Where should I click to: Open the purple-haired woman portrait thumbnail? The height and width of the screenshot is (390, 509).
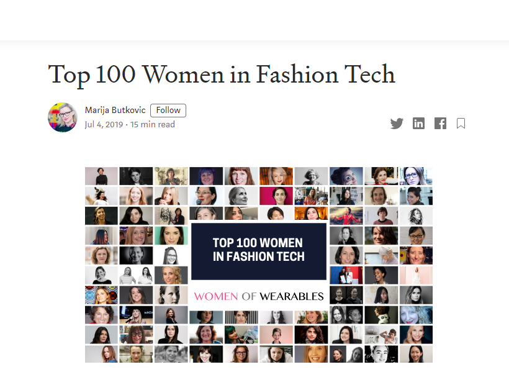click(x=206, y=176)
